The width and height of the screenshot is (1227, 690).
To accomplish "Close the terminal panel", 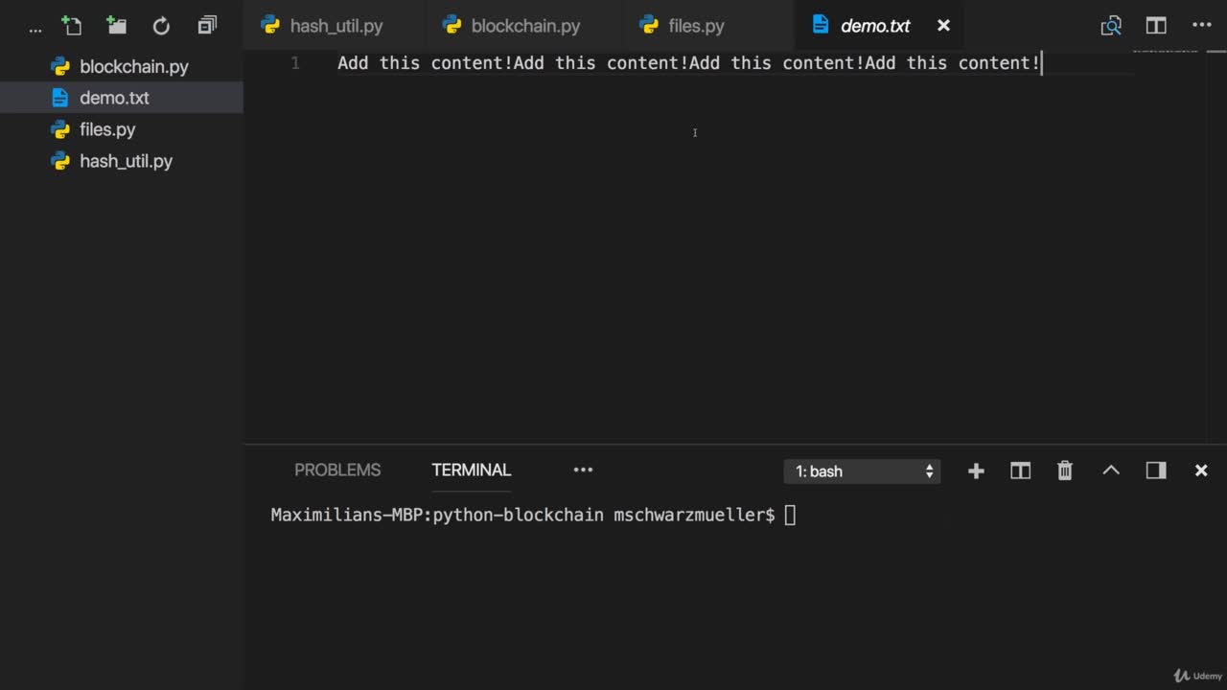I will pyautogui.click(x=1201, y=471).
